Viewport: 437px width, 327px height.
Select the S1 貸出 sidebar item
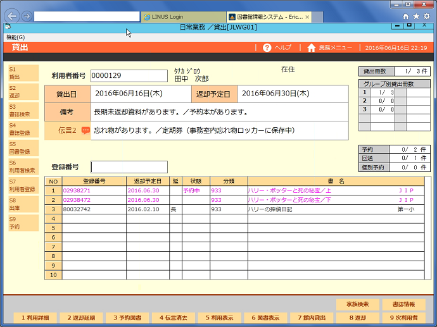tap(23, 73)
